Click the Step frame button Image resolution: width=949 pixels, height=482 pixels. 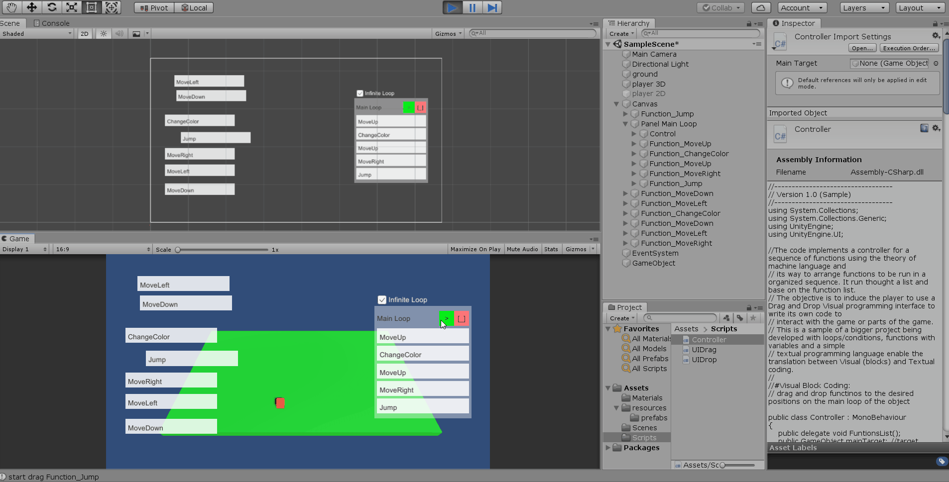coord(492,7)
